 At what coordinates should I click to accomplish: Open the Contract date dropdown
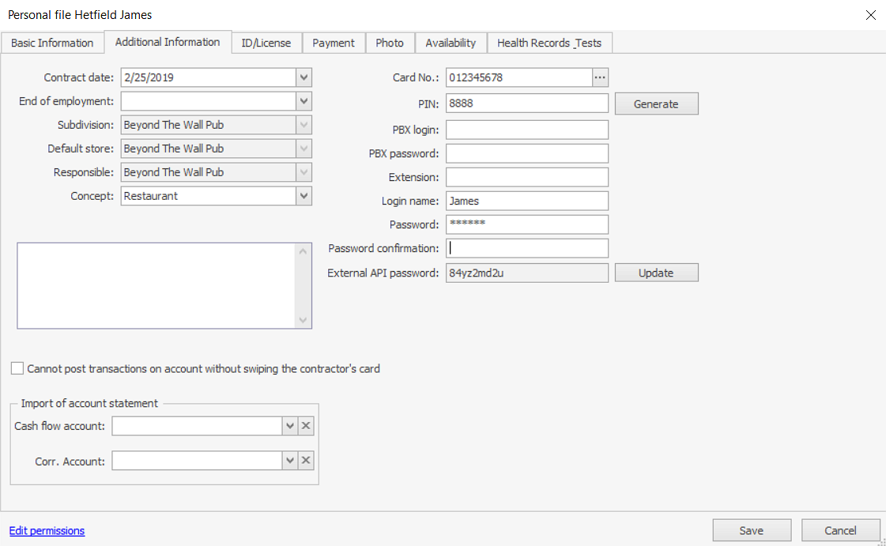point(304,77)
